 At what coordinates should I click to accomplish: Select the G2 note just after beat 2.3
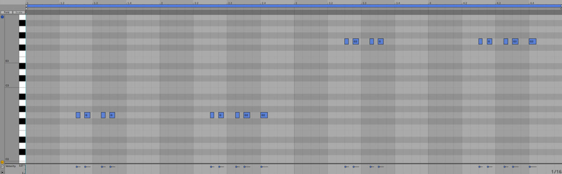pos(247,115)
